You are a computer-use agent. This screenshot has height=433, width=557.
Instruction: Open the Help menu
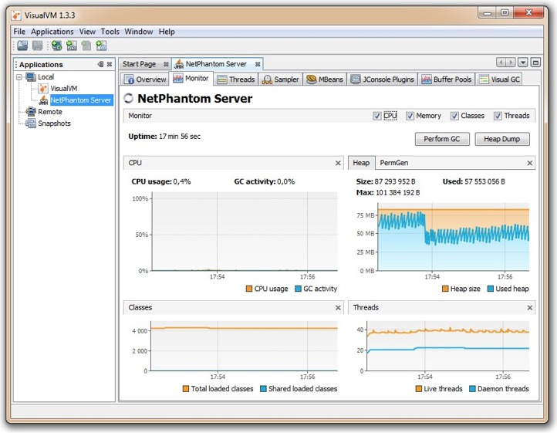click(167, 32)
